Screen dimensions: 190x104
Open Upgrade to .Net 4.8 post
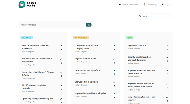click(136, 45)
